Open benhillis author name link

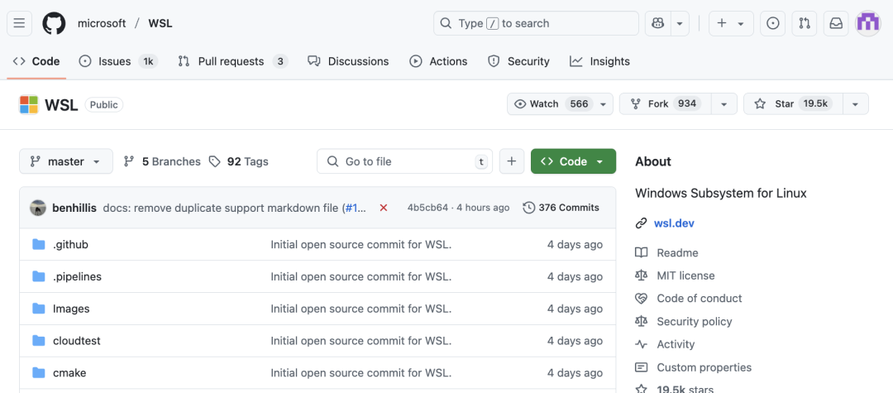click(74, 208)
